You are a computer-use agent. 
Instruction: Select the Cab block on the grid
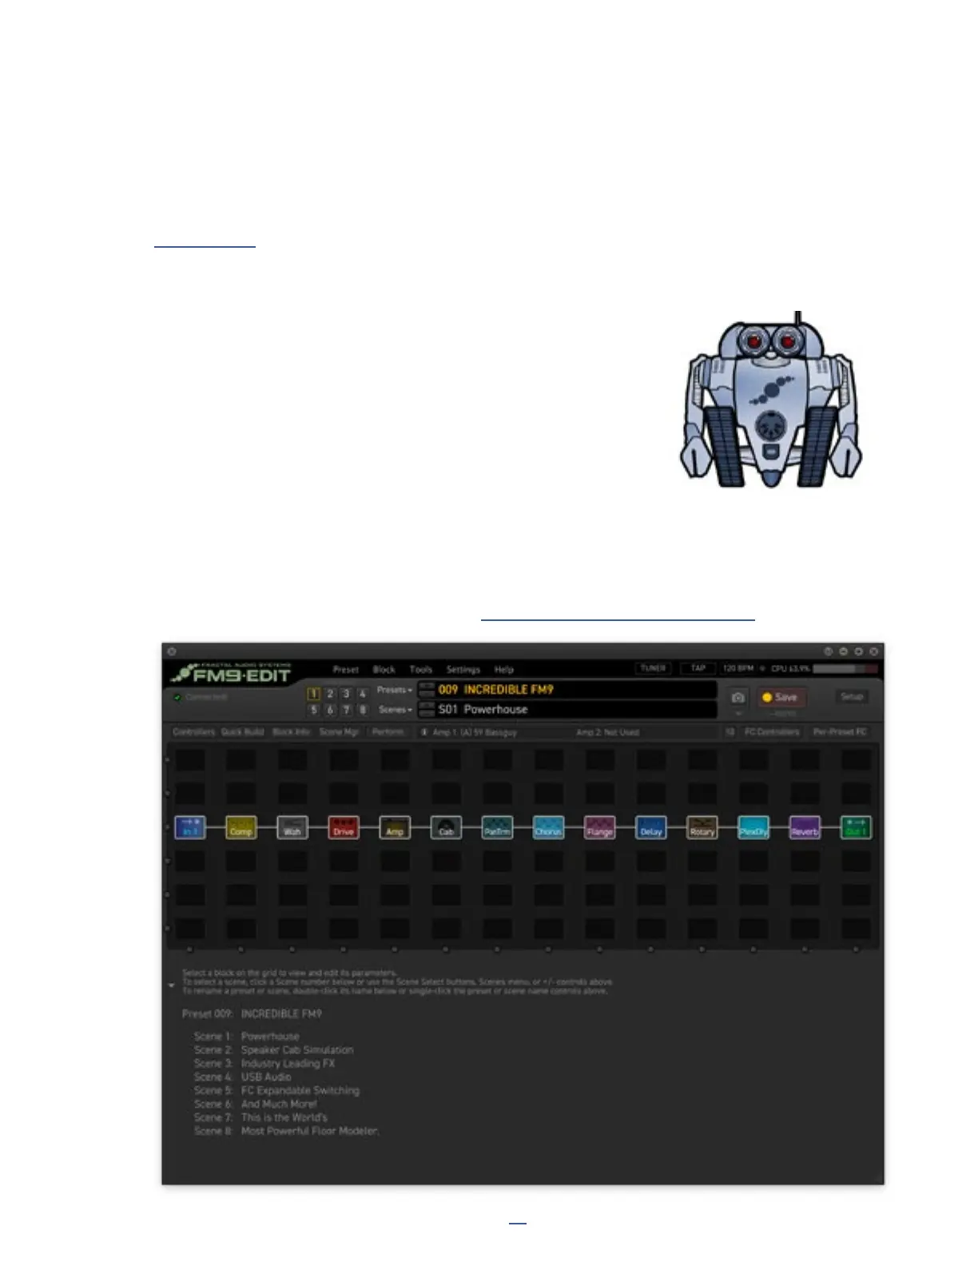446,827
